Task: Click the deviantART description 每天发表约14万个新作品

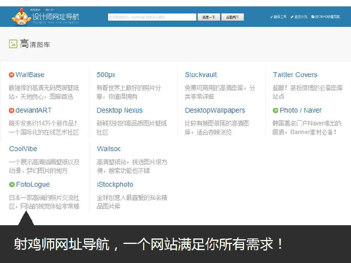Action: click(44, 128)
